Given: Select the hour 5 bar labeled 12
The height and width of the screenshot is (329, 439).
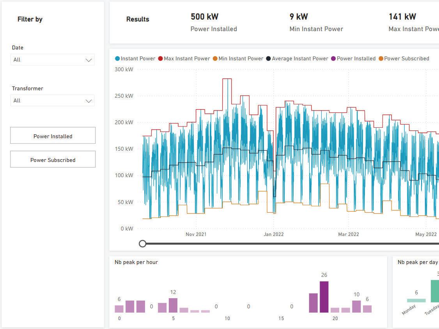Looking at the screenshot, I should 173,305.
